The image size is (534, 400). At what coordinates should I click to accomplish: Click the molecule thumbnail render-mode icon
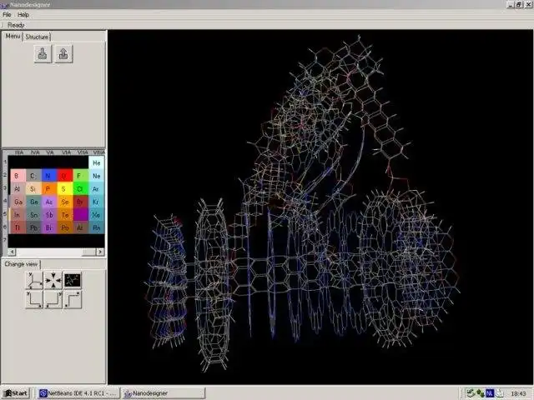[x=73, y=280]
